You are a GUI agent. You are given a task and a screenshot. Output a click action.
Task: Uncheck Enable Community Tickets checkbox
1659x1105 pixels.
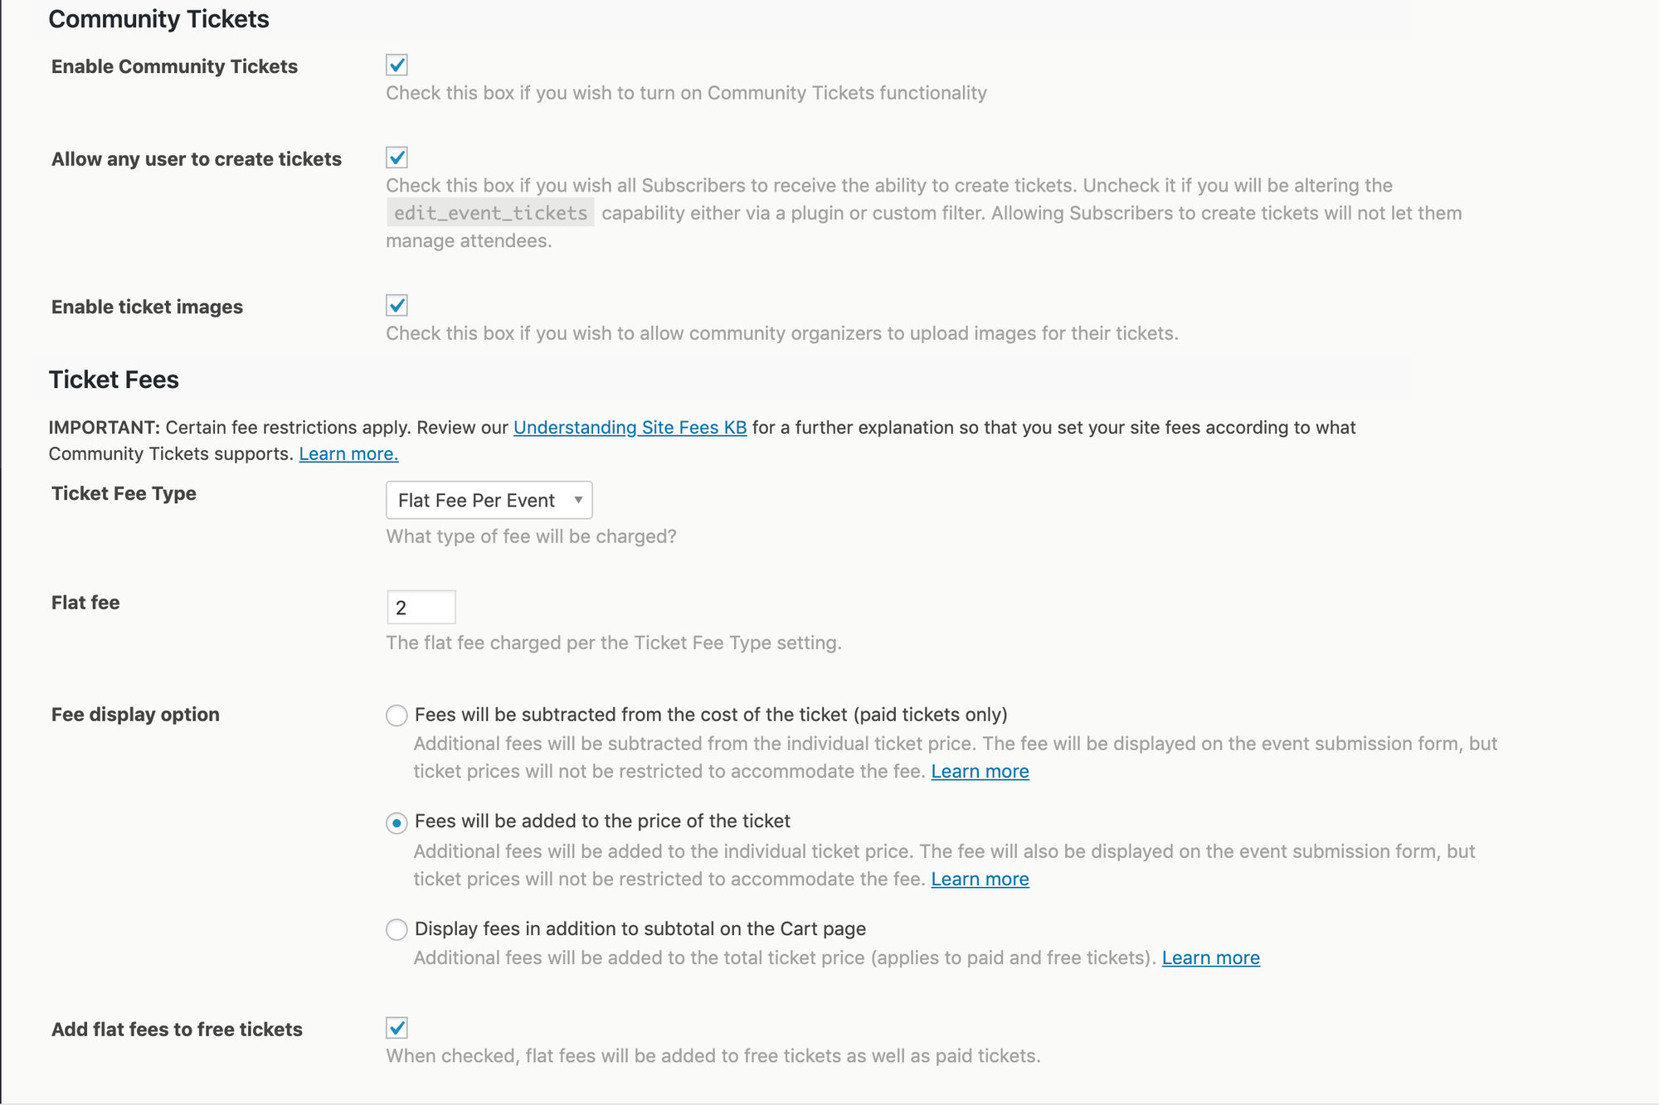coord(397,65)
